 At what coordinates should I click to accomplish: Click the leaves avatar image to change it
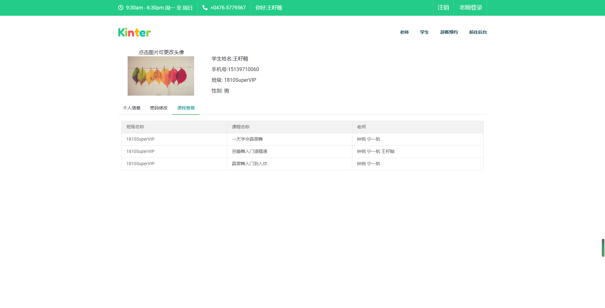[x=161, y=76]
